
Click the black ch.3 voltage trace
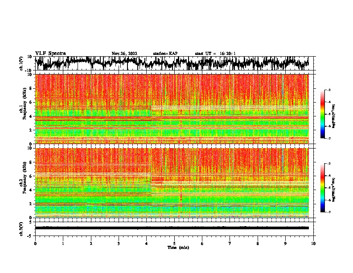pos(172,228)
